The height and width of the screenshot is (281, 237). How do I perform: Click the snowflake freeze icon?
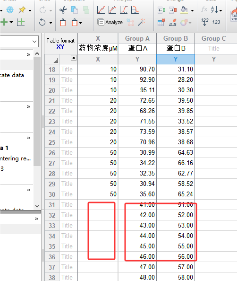pyautogui.click(x=10, y=10)
